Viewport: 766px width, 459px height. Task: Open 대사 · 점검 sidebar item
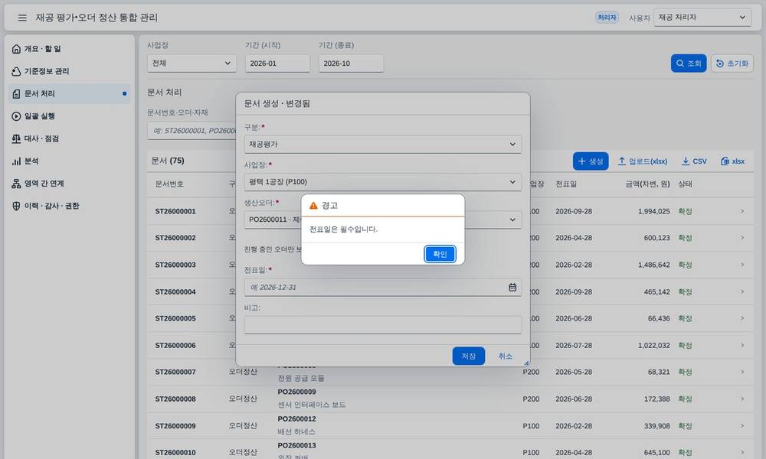click(70, 138)
